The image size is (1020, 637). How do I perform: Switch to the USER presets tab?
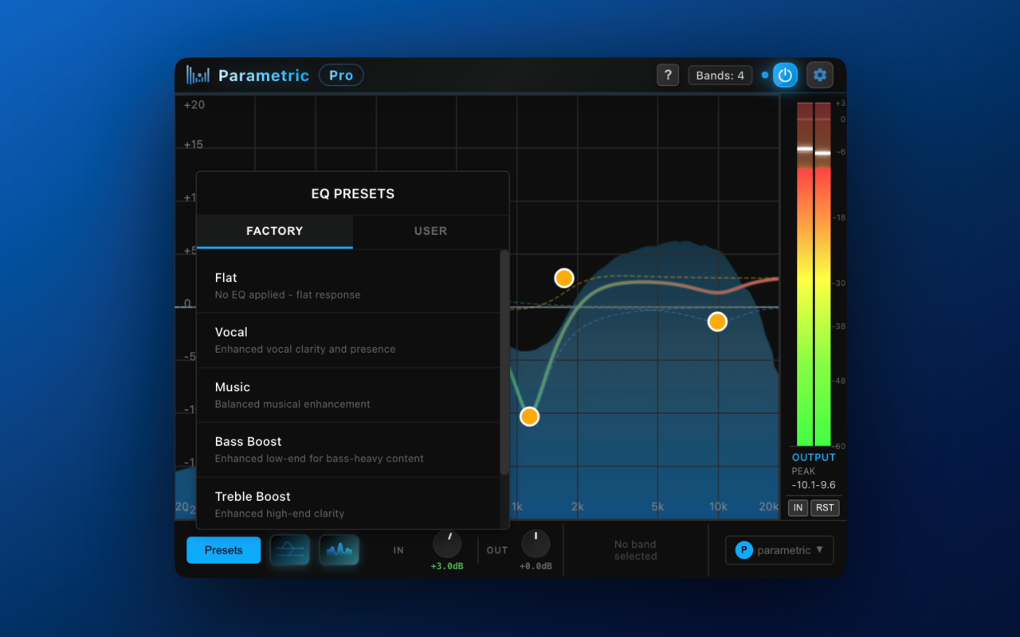point(431,231)
